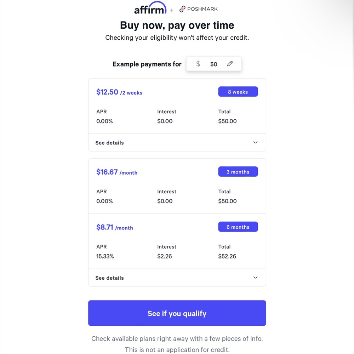Click the $12.50 /2 weeks payment price
This screenshot has width=354, height=354.
tap(119, 92)
